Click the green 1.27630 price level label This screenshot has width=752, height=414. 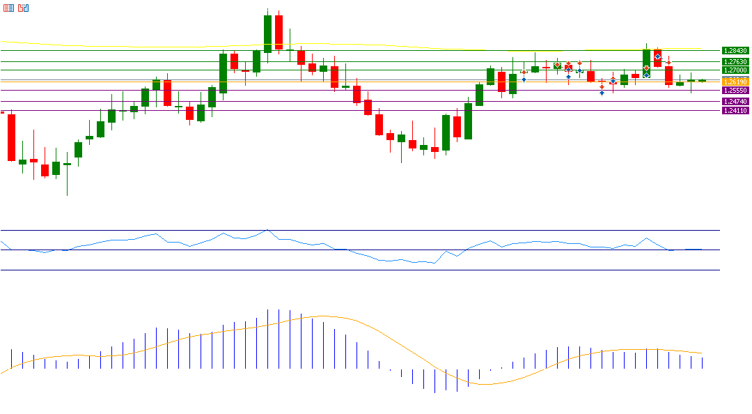[735, 62]
